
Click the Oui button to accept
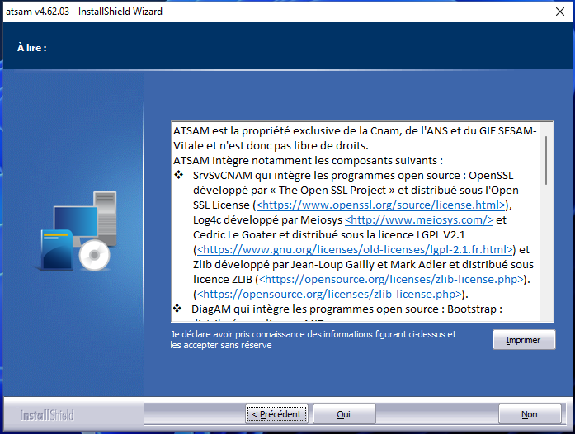coord(344,414)
